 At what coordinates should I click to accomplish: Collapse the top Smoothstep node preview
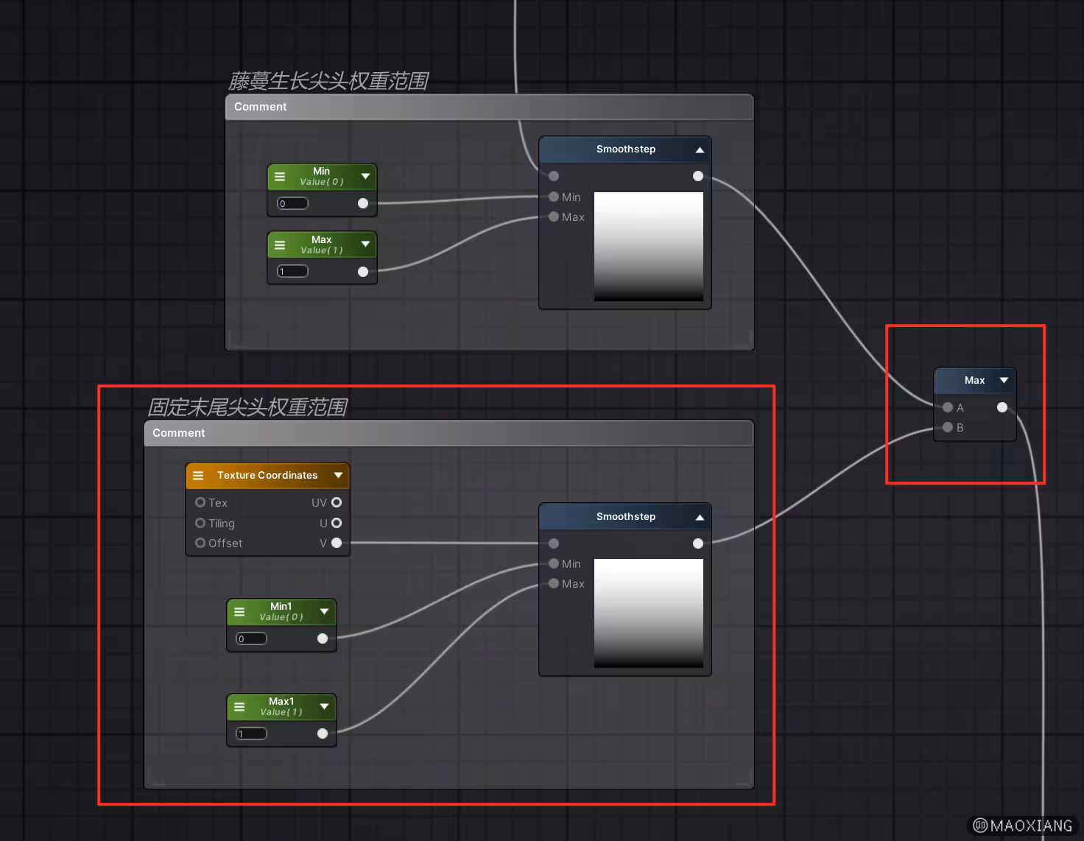(x=700, y=149)
